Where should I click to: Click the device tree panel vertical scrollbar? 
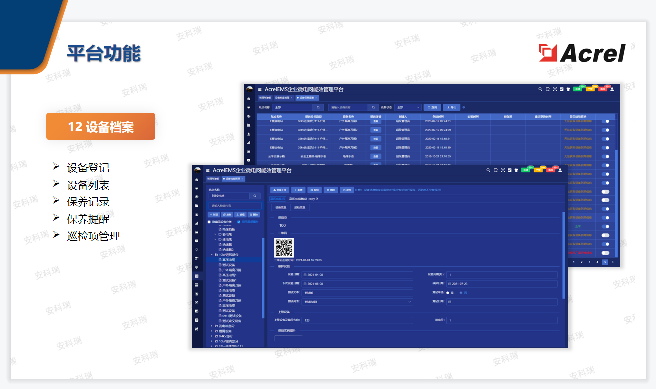(263, 278)
